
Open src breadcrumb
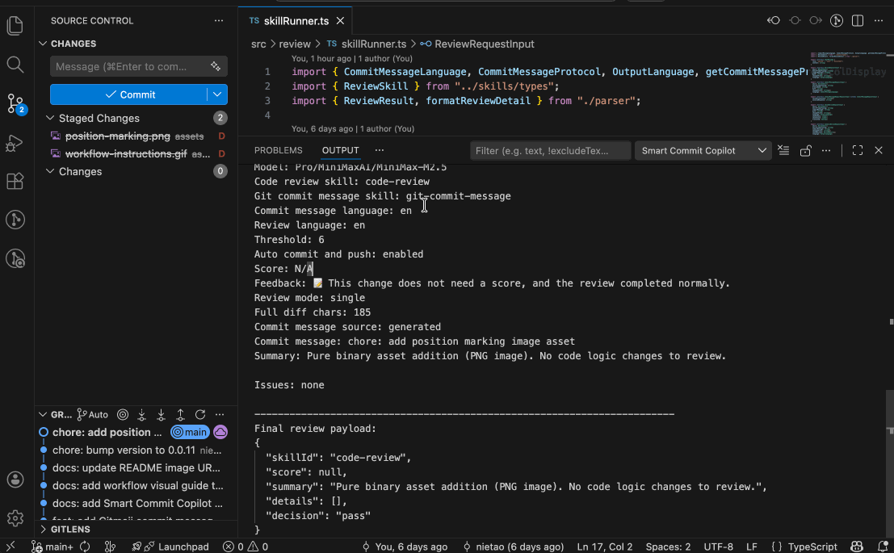pyautogui.click(x=259, y=44)
